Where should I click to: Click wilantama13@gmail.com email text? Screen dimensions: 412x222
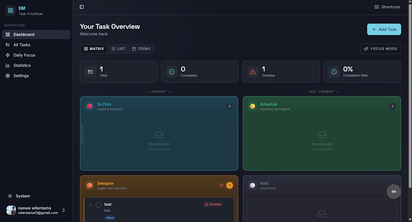coord(38,213)
